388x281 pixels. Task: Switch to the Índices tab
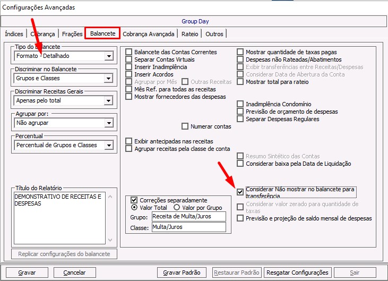click(14, 34)
